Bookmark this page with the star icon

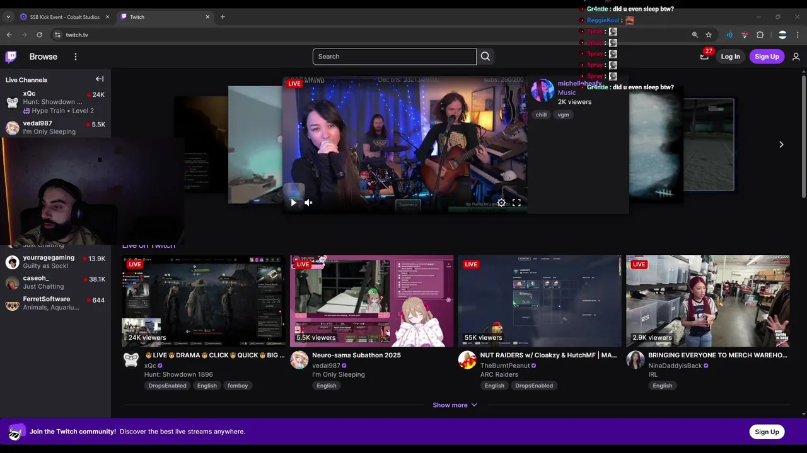point(709,35)
